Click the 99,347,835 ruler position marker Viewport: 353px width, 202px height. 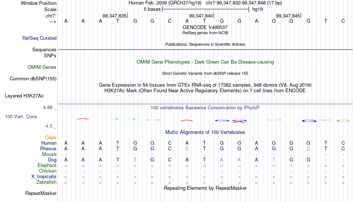(x=115, y=16)
